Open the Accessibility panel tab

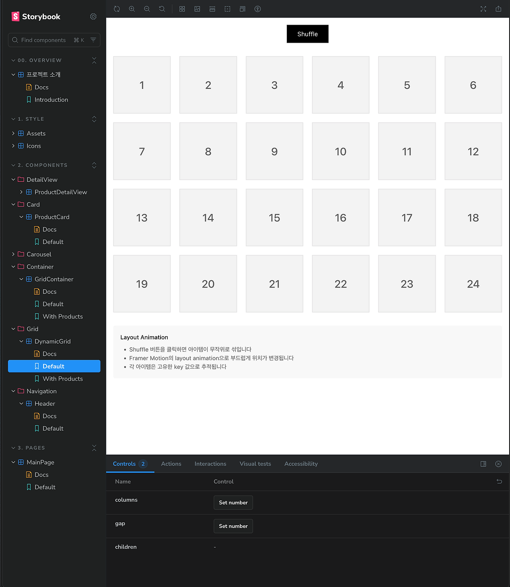tap(301, 464)
